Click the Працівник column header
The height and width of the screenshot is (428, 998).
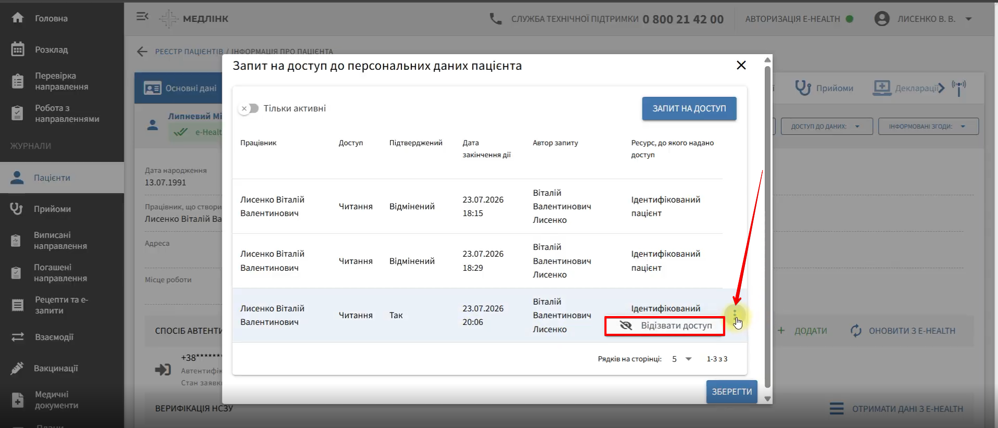tap(258, 143)
